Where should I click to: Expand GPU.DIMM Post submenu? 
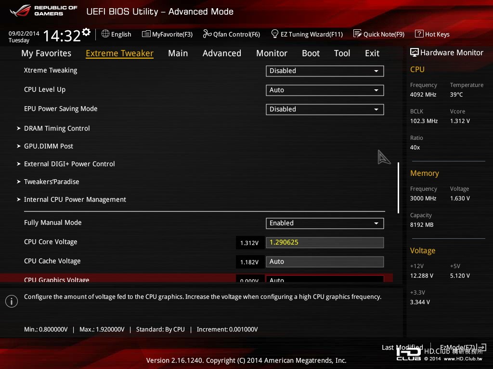49,146
